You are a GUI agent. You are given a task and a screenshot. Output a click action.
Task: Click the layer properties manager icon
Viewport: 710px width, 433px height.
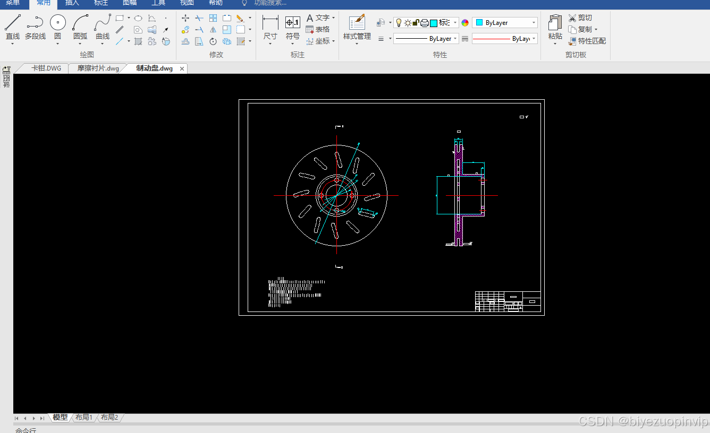[x=381, y=23]
